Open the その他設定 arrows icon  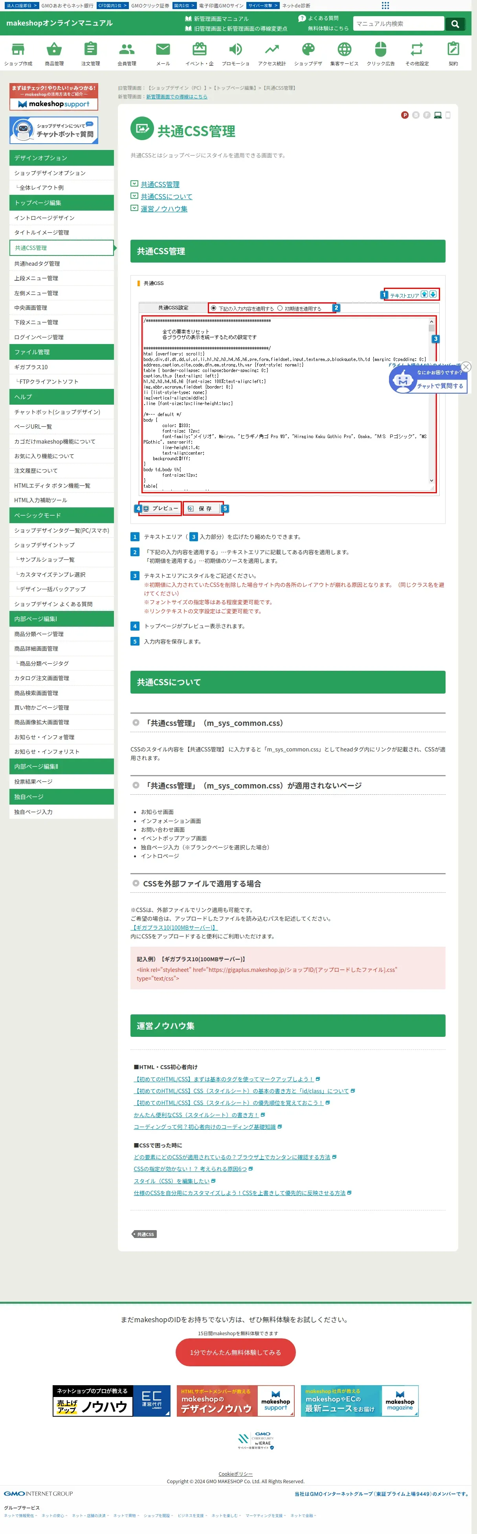click(417, 50)
